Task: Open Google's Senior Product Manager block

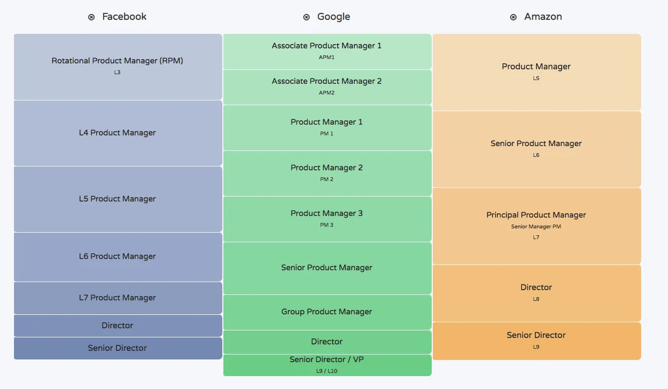Action: coord(326,268)
